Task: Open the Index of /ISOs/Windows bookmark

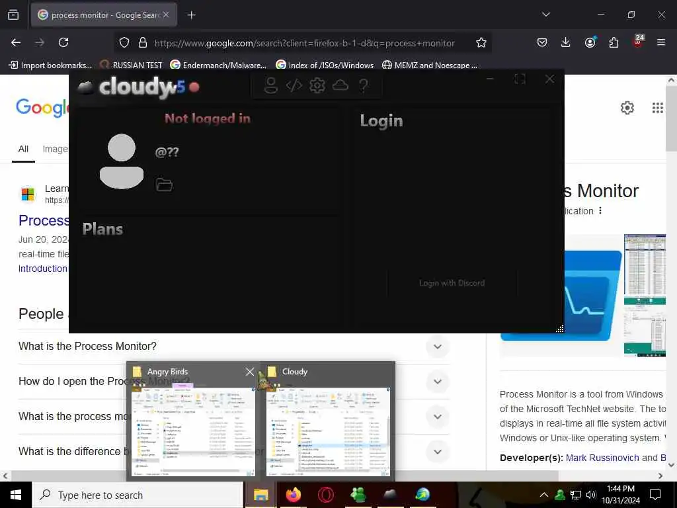Action: click(325, 65)
